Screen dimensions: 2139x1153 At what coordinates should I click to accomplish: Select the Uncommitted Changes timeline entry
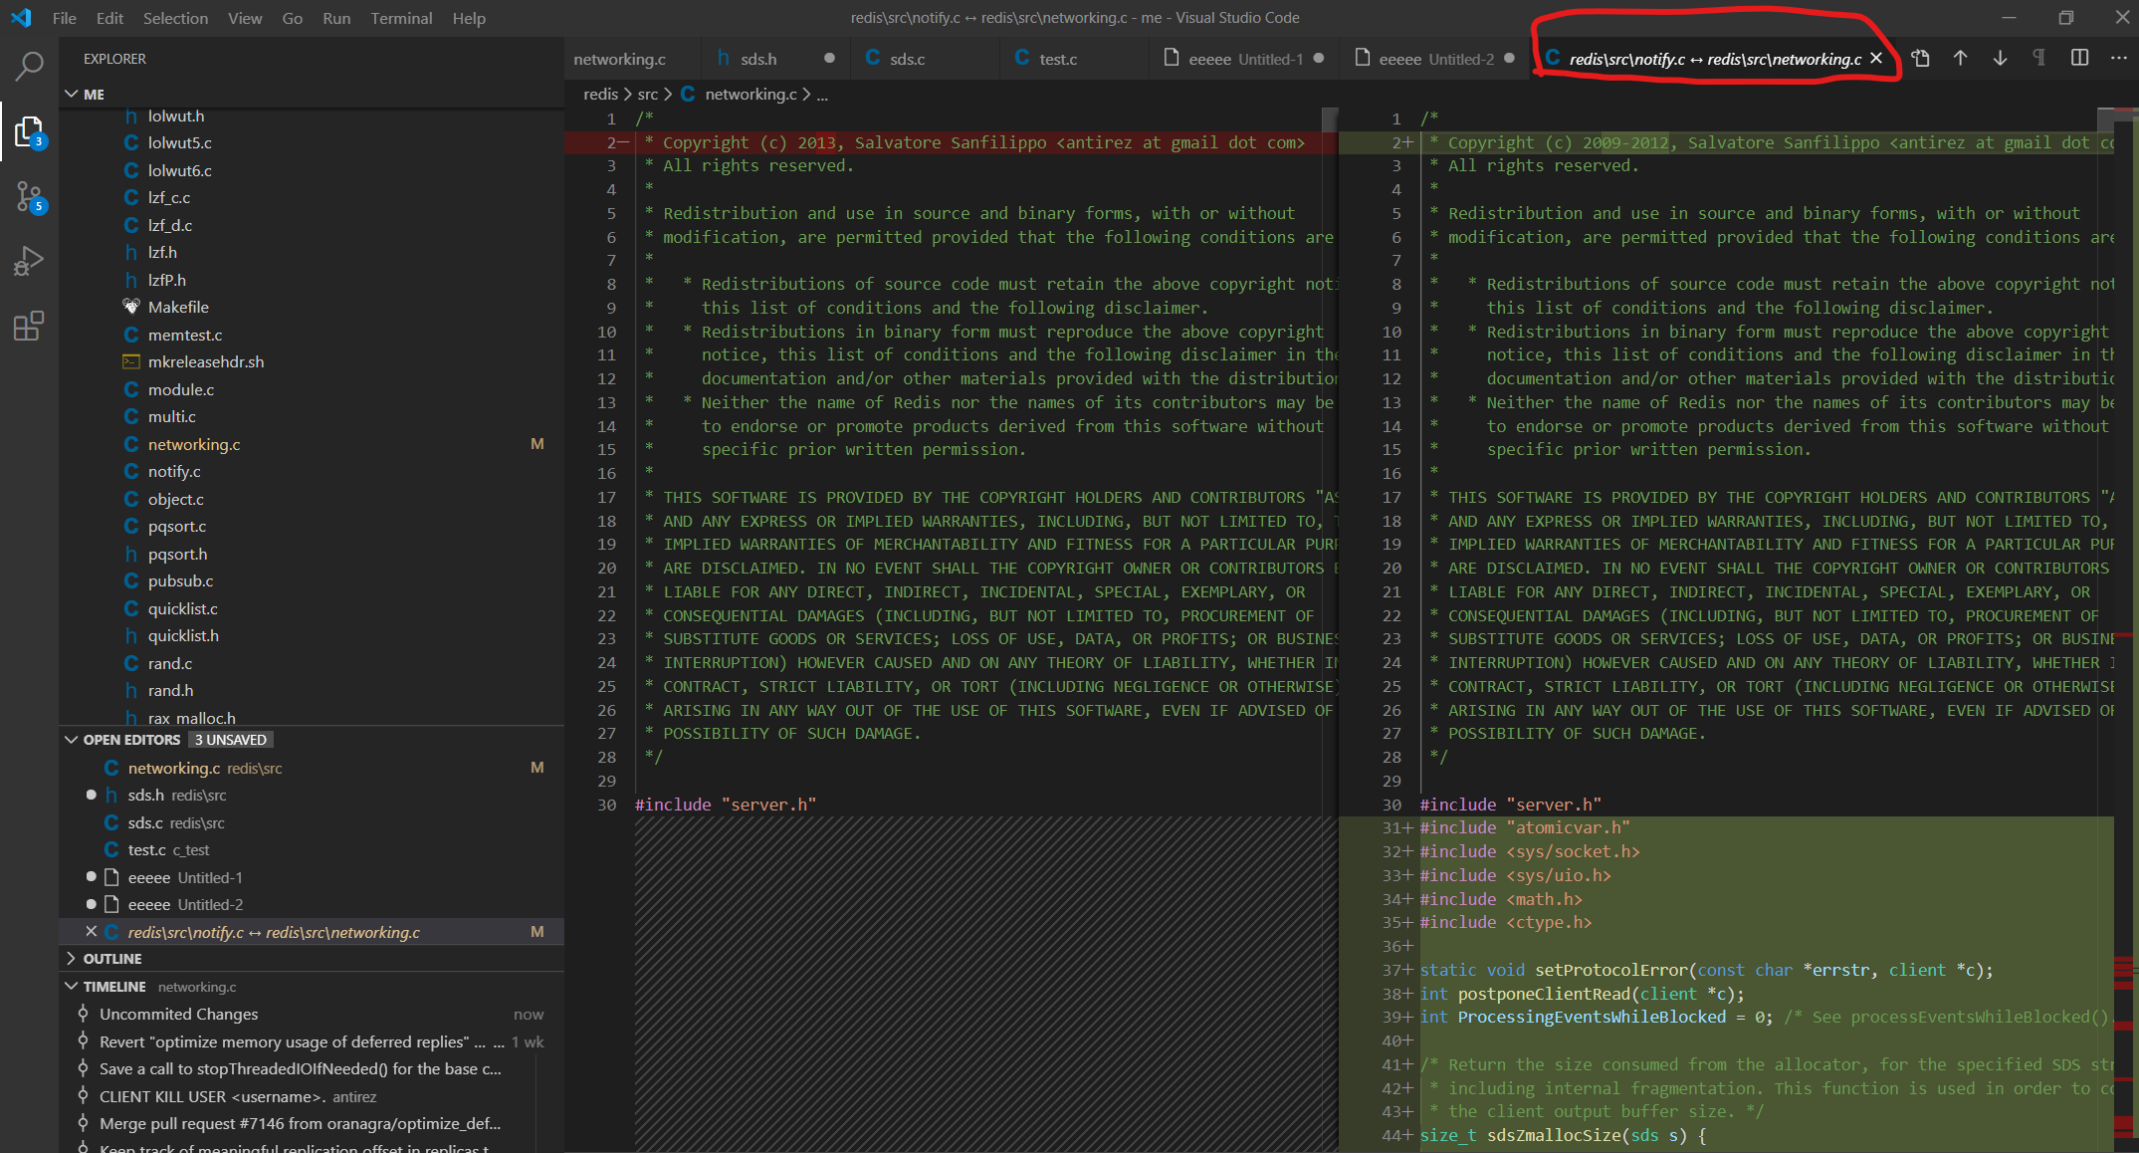[x=179, y=1015]
